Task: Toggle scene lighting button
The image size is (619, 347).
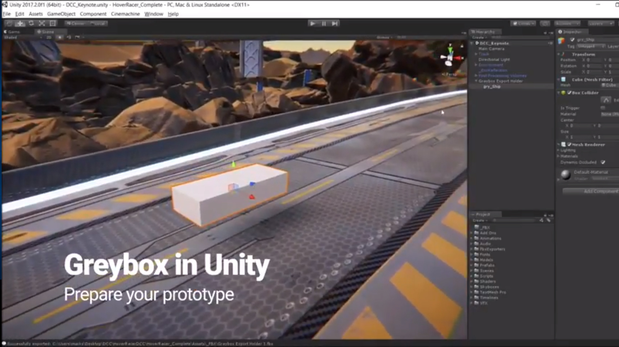Action: (60, 37)
